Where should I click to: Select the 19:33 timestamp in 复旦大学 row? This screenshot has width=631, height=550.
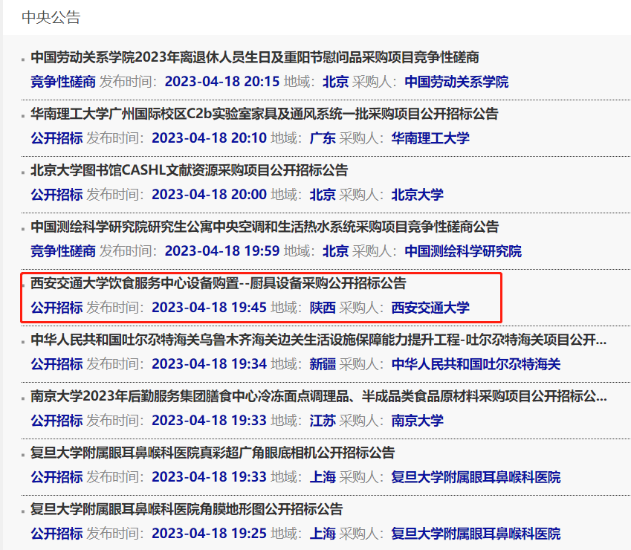coord(210,477)
